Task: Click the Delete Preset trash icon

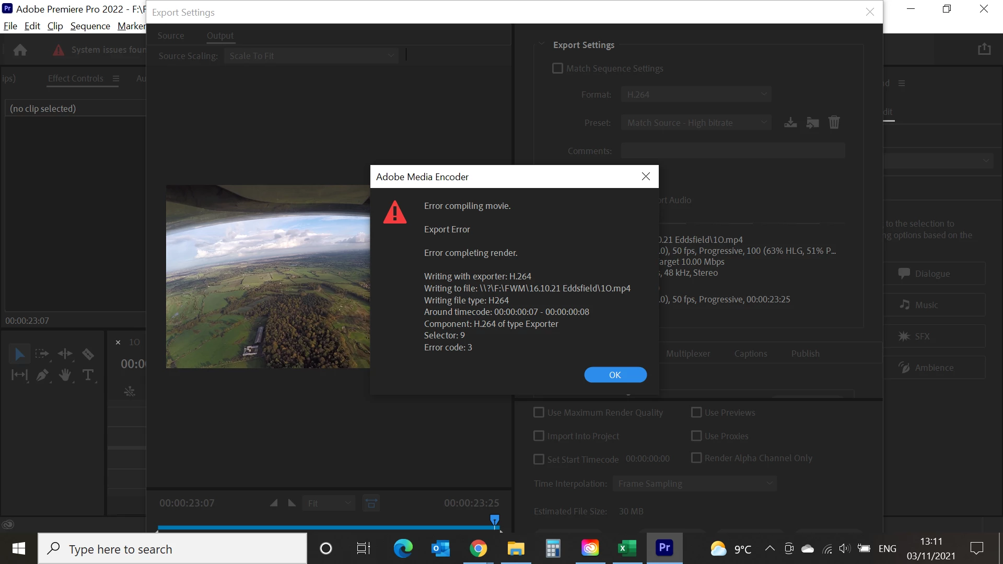Action: click(x=834, y=123)
